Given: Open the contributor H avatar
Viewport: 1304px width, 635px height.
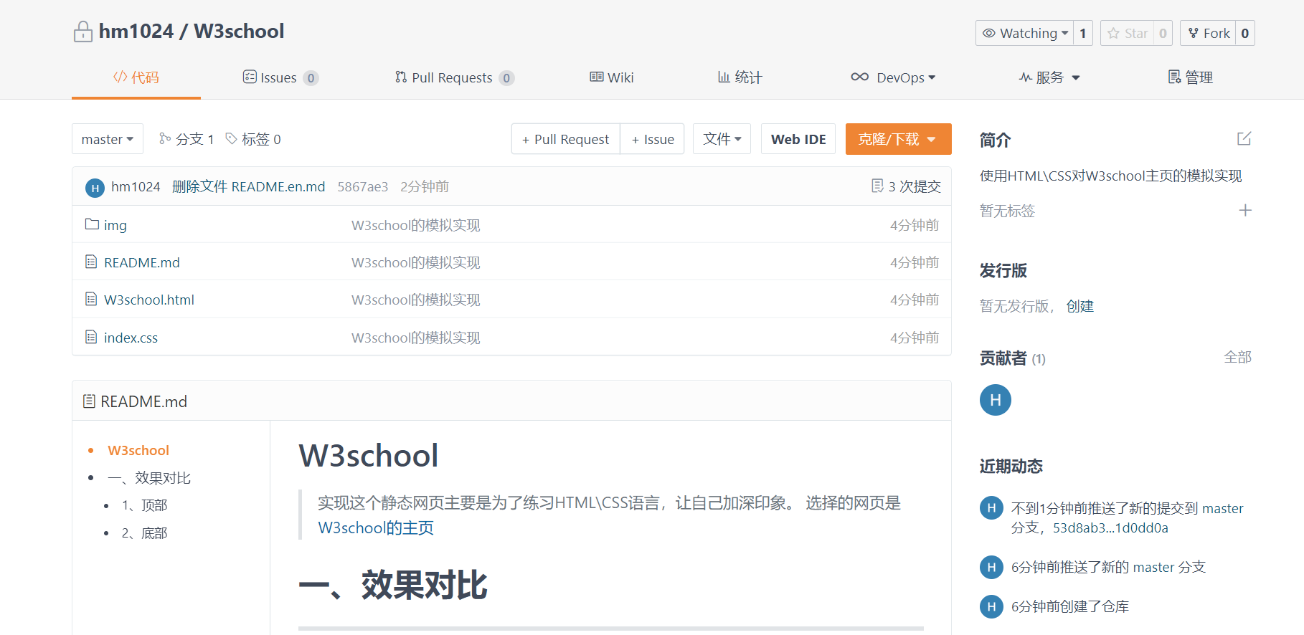Looking at the screenshot, I should [x=996, y=400].
